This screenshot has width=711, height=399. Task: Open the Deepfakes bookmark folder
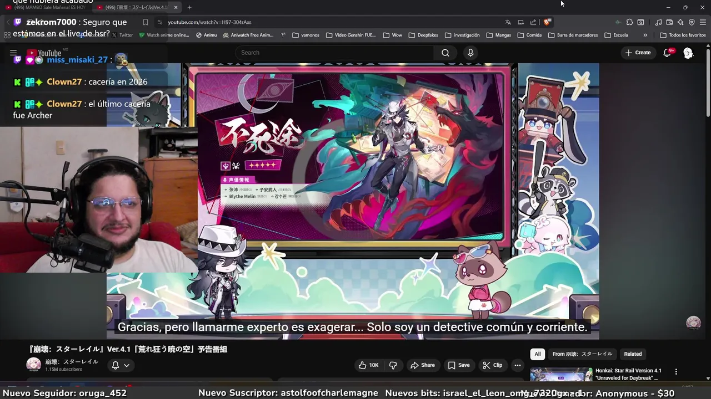click(423, 35)
